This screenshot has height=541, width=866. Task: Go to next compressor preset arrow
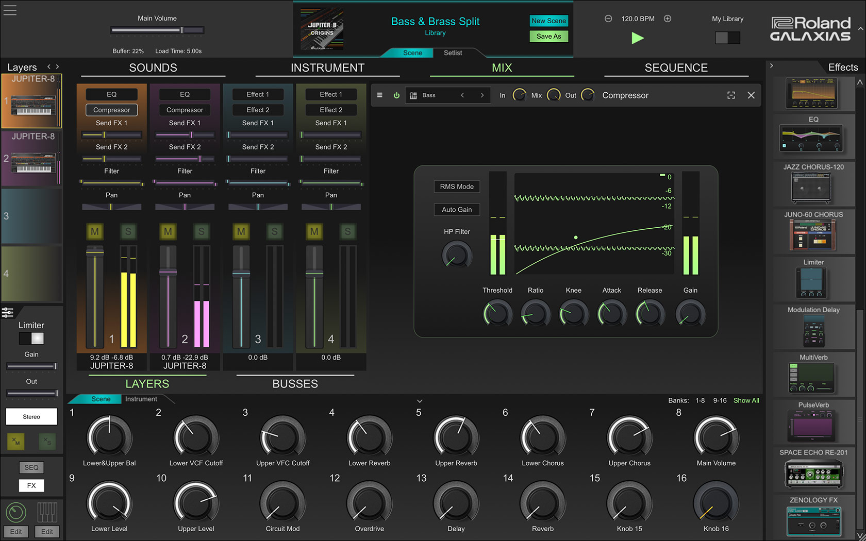tap(482, 95)
